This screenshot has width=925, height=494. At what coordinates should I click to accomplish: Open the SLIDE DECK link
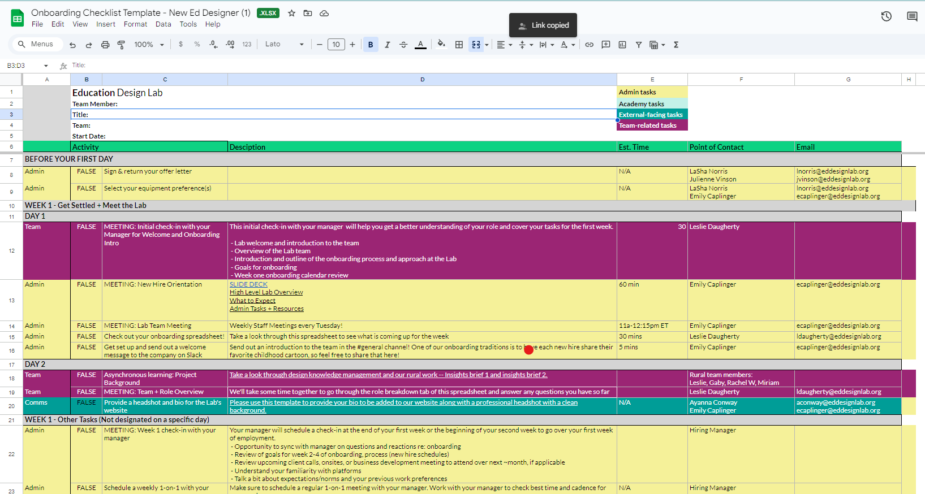click(x=248, y=284)
